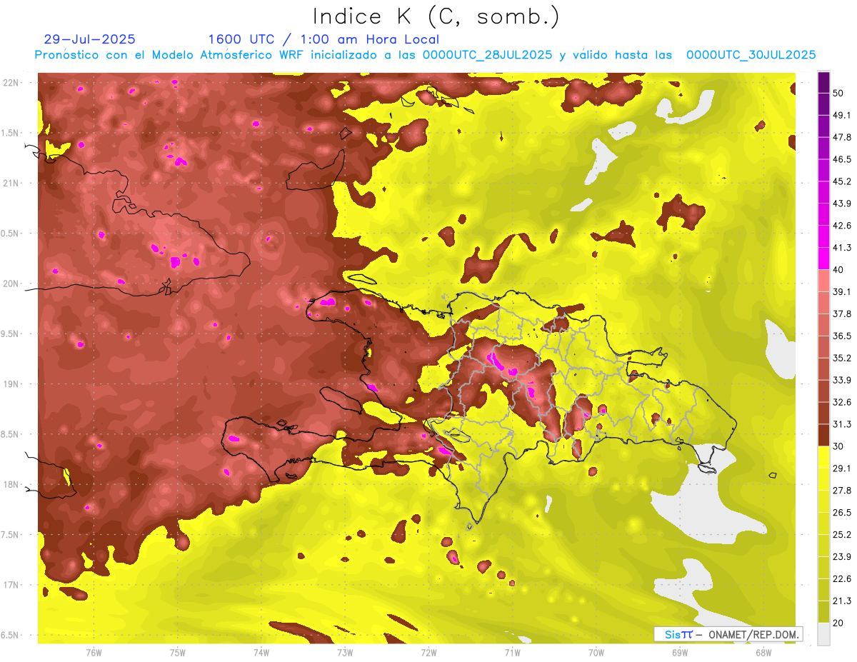Click the colorbar value "35.2"
This screenshot has height=662, width=857.
[x=842, y=358]
